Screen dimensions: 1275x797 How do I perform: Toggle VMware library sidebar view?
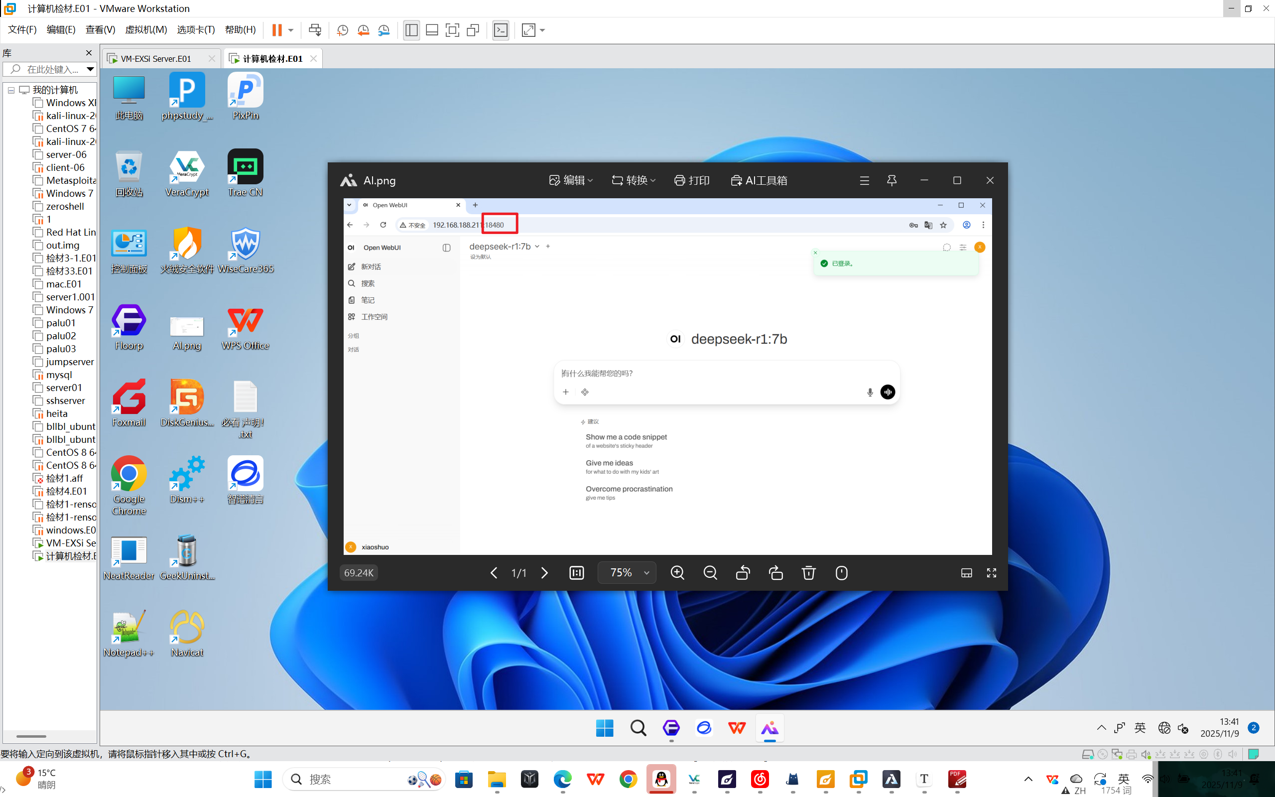[x=411, y=30]
